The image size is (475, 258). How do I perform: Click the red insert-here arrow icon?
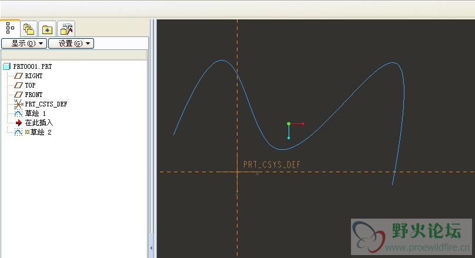click(19, 123)
